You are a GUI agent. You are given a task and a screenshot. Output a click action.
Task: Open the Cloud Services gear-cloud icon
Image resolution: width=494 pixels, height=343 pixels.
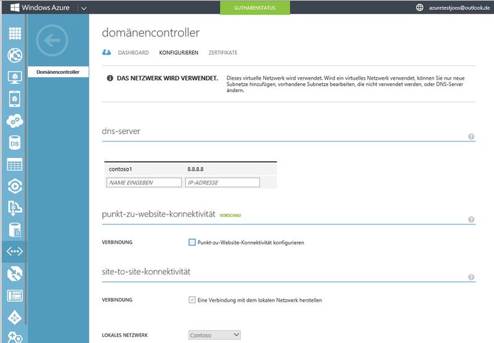[15, 121]
